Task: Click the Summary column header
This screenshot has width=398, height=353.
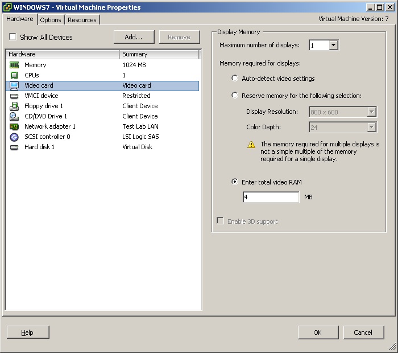Action: click(159, 54)
